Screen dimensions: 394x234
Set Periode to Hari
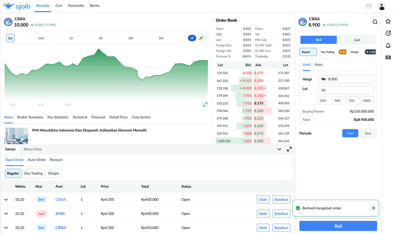click(x=350, y=133)
